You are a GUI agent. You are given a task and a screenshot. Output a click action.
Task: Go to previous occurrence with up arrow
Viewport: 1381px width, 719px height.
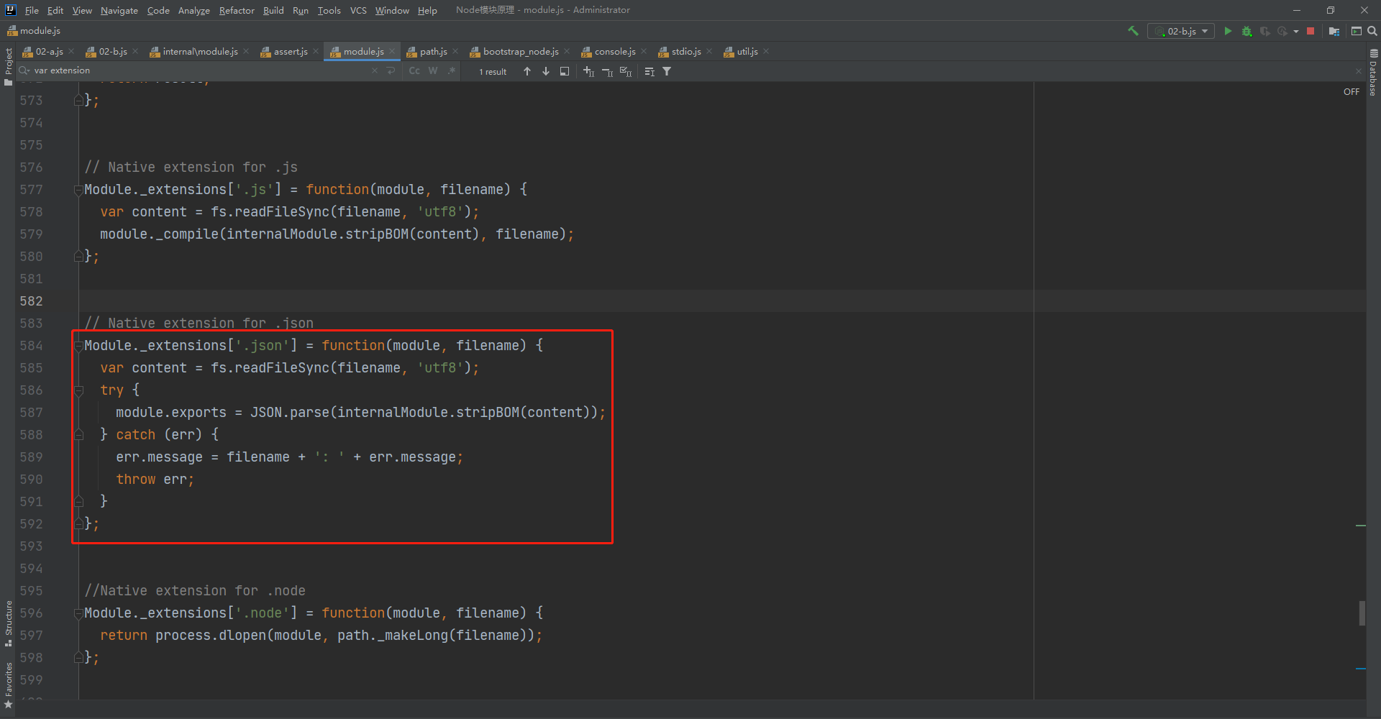tap(527, 71)
